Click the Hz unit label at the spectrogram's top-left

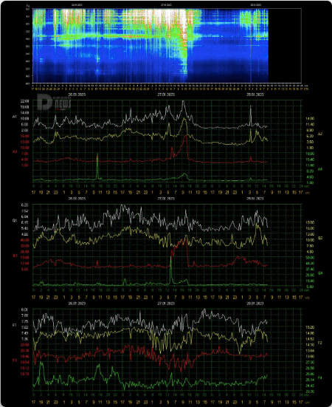(x=28, y=5)
